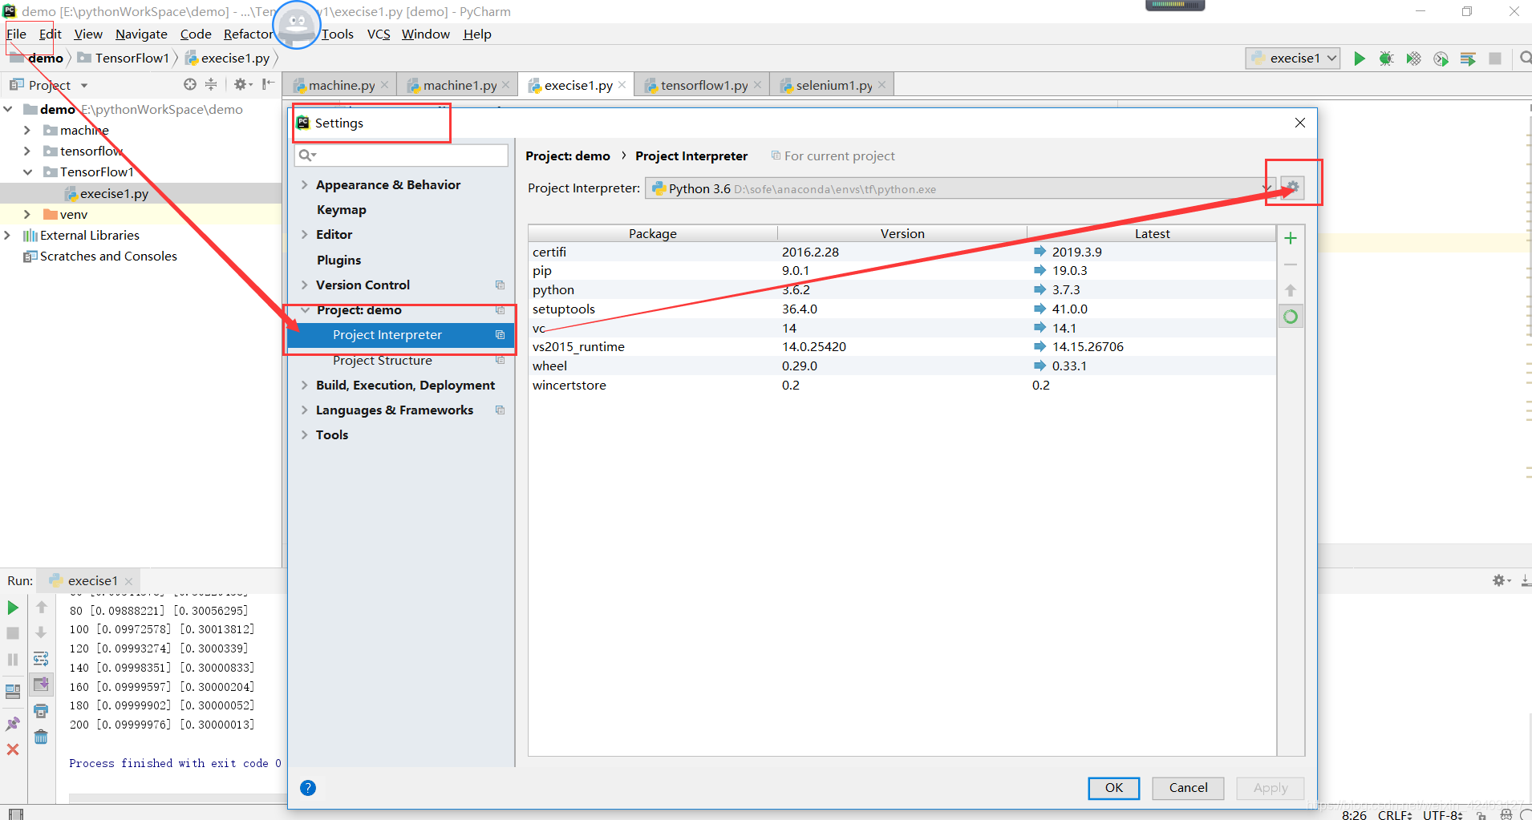Viewport: 1532px width, 820px height.
Task: Clear Run console with trash icon
Action: point(41,737)
